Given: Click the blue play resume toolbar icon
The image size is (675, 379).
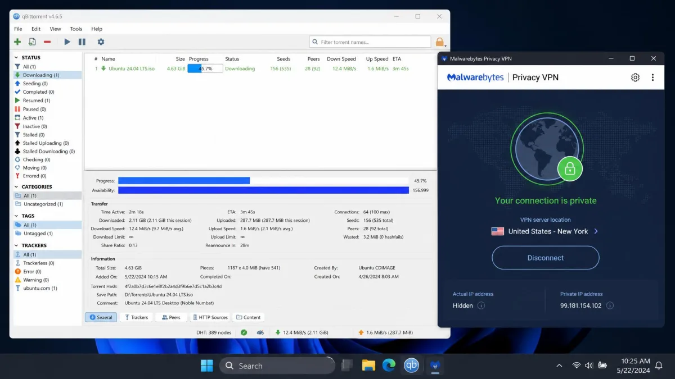Looking at the screenshot, I should pos(67,42).
